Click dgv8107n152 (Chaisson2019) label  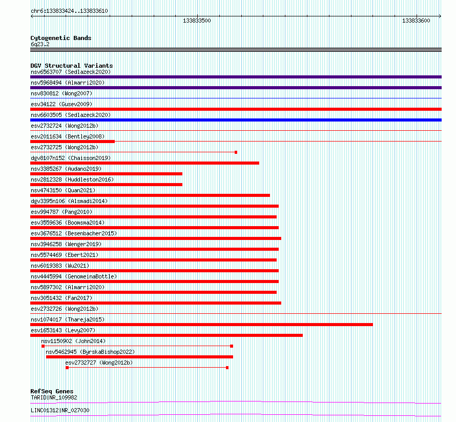pos(71,158)
